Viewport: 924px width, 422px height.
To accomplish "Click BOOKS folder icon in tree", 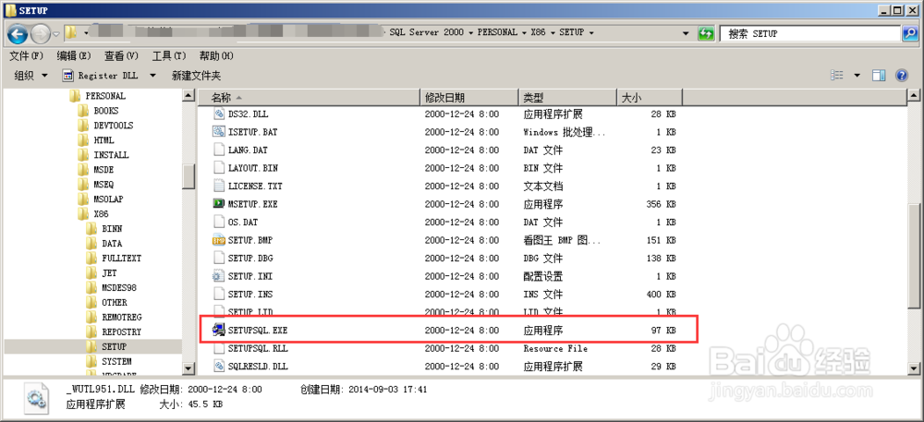I will 83,111.
